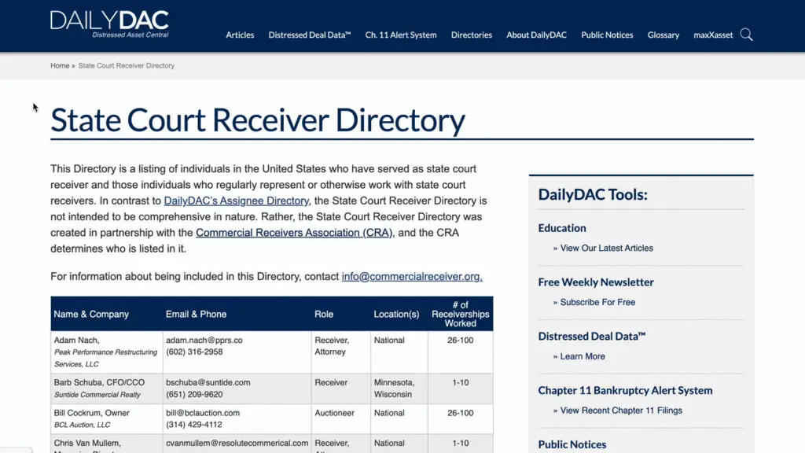The height and width of the screenshot is (453, 805).
Task: Open the Ch. 11 Alert System page
Action: pos(401,35)
